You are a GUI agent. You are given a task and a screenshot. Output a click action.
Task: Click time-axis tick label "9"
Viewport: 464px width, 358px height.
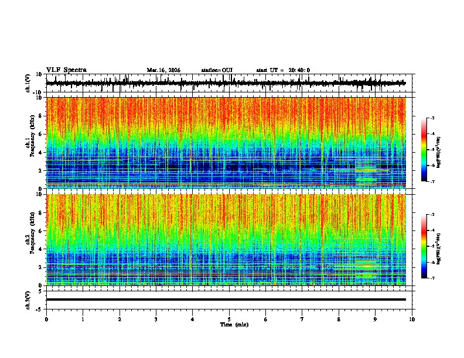[x=375, y=319]
